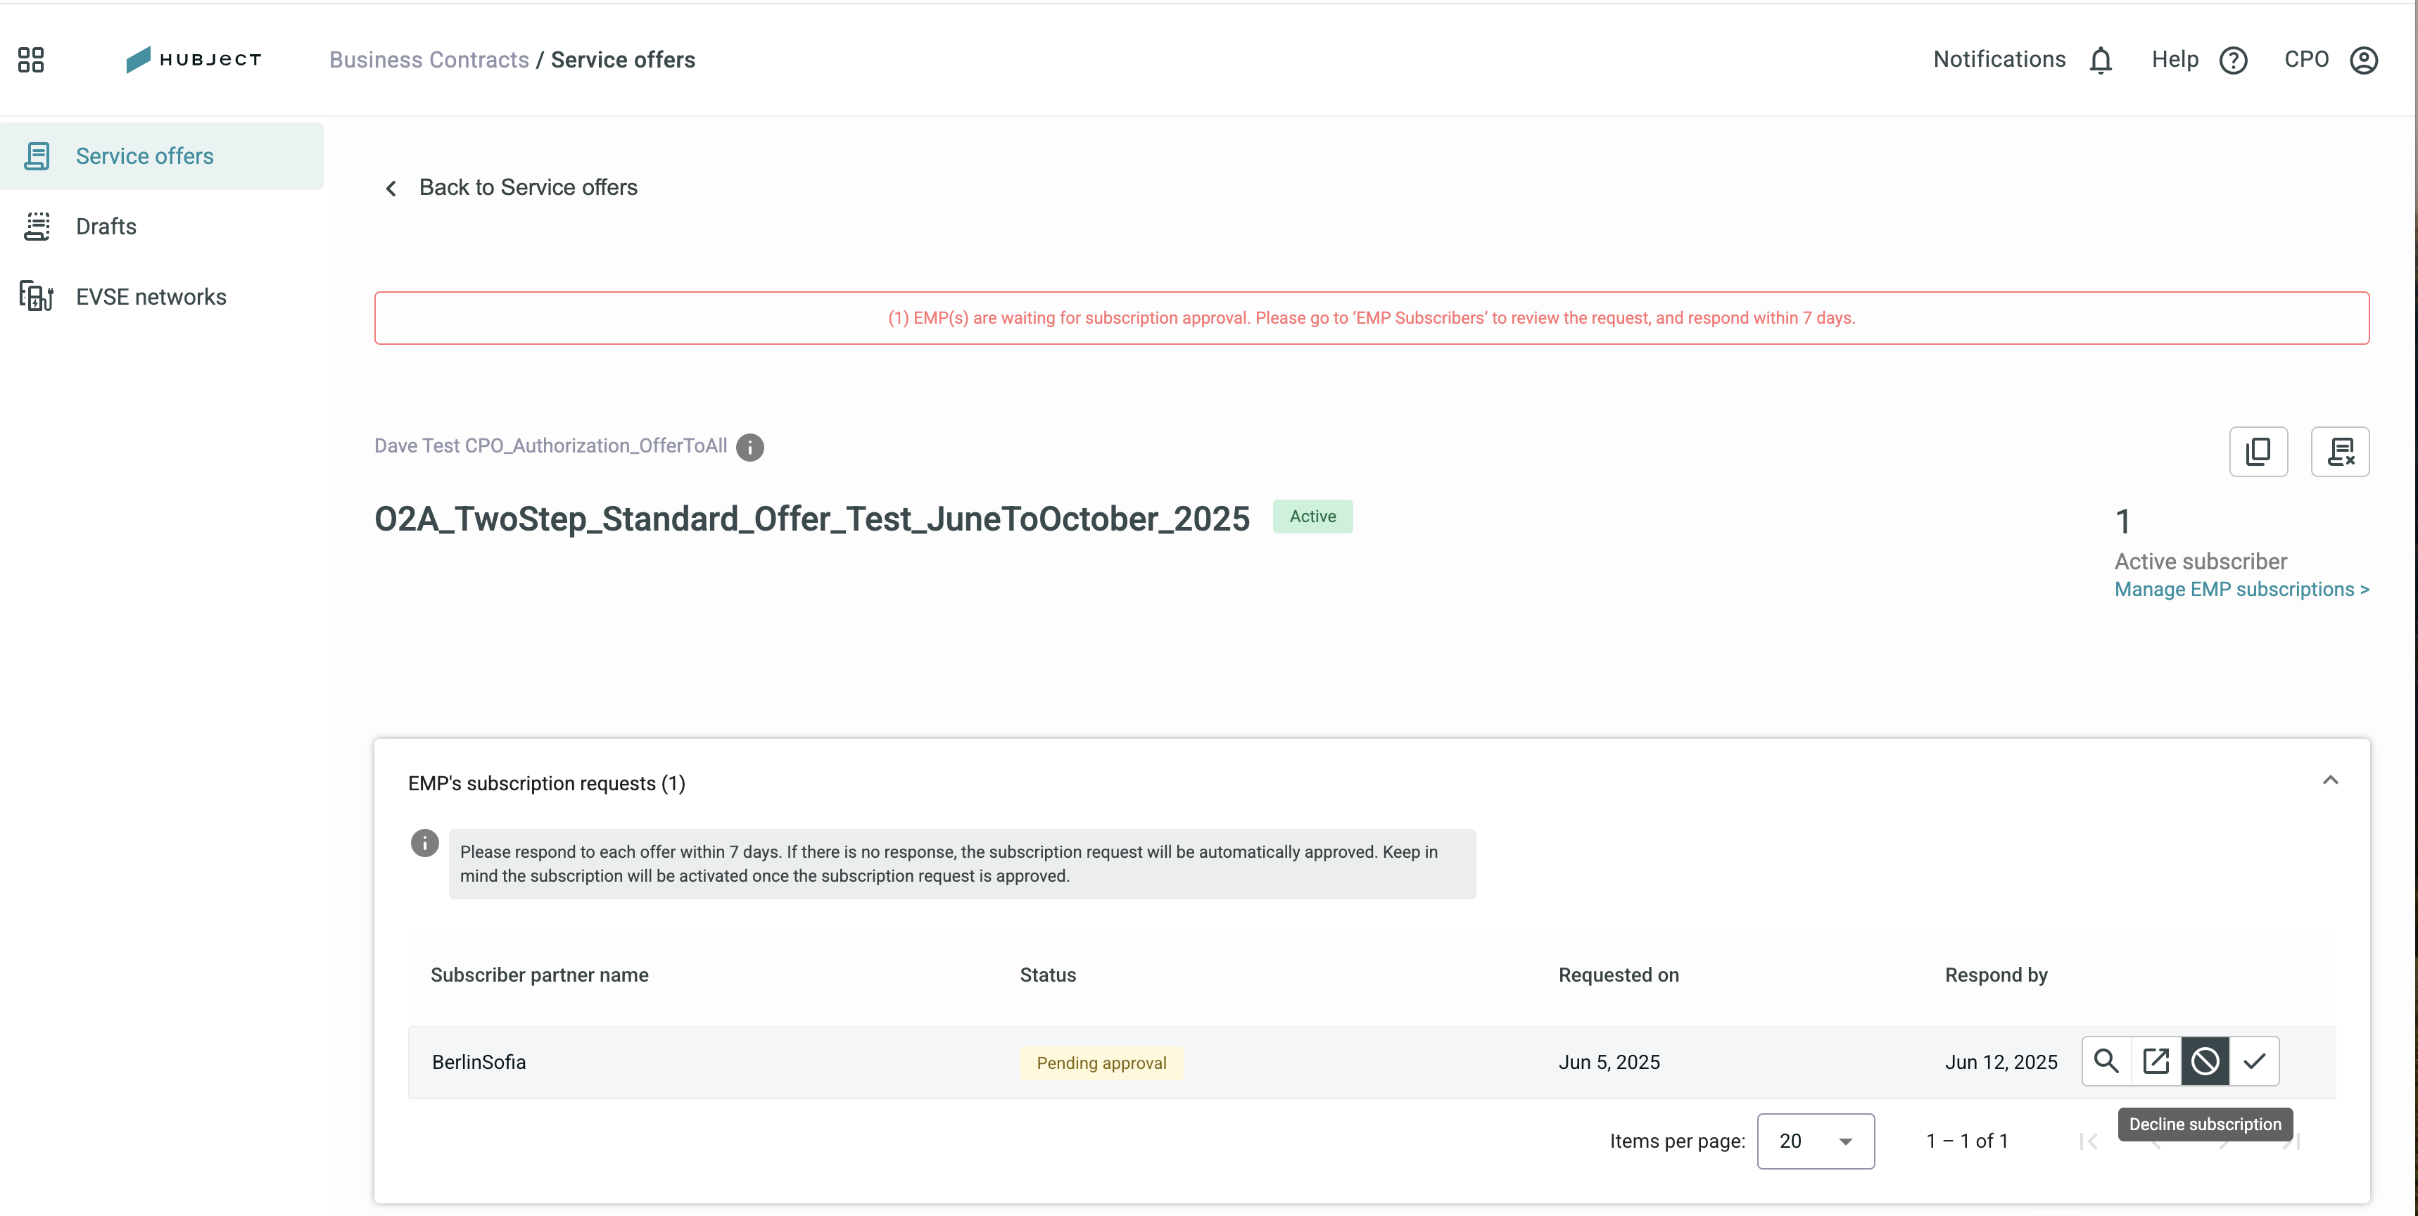The image size is (2418, 1216).
Task: Open the Notifications bell icon
Action: 2101,60
